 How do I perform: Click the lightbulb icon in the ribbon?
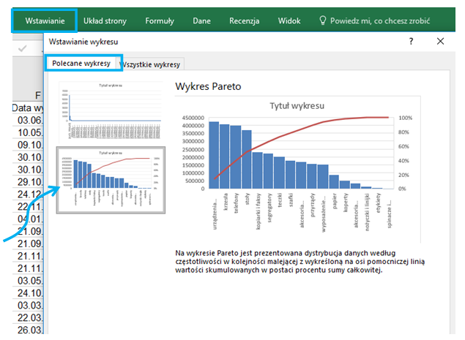click(x=322, y=20)
